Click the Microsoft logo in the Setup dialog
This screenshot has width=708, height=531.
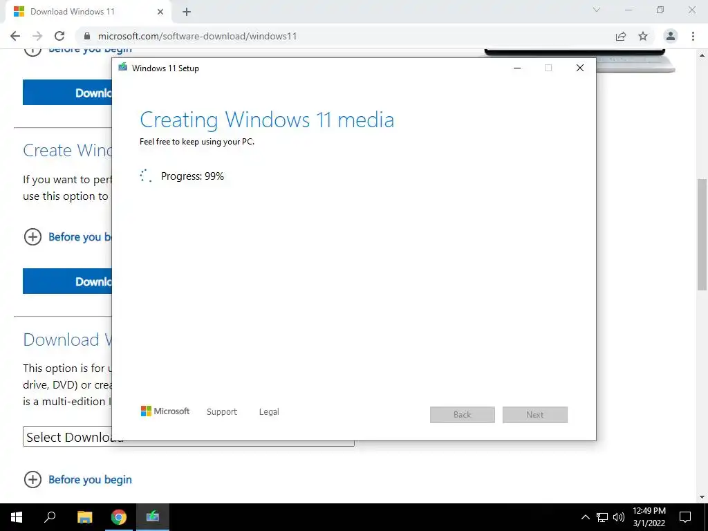(165, 411)
